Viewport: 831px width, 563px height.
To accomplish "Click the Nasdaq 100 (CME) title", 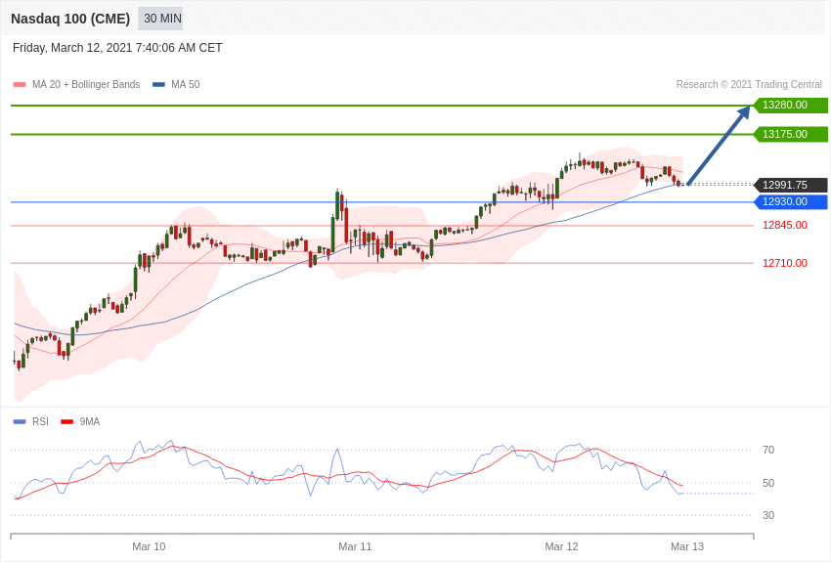I will coord(70,19).
